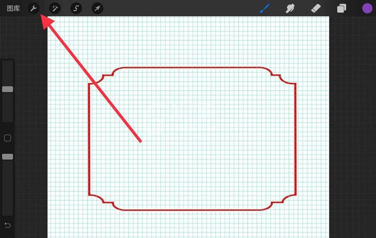Activate the Selection S-shaped tool
Viewport: 376px width, 238px height.
click(76, 8)
